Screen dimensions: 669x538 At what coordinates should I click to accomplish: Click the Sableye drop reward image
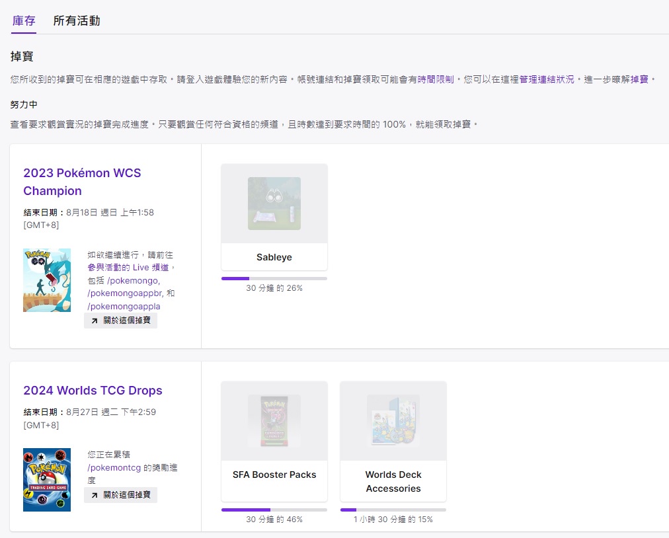(x=274, y=204)
